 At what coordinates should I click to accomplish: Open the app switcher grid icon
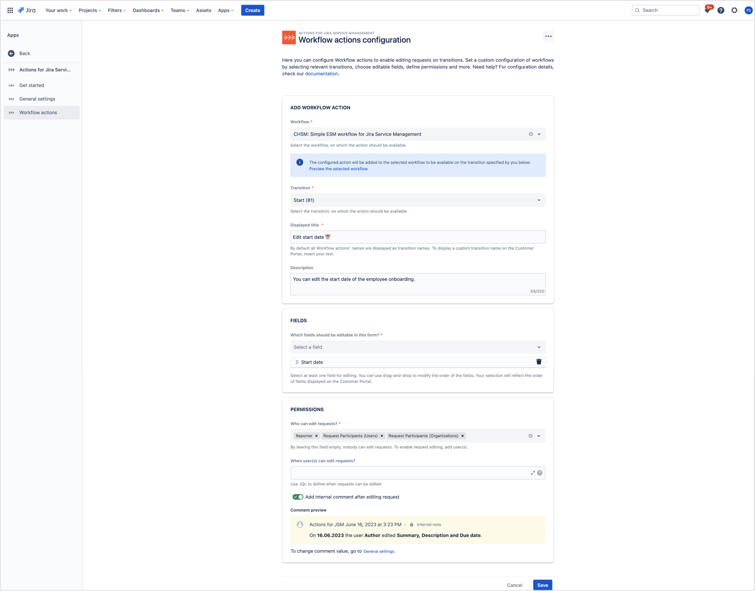click(x=10, y=10)
